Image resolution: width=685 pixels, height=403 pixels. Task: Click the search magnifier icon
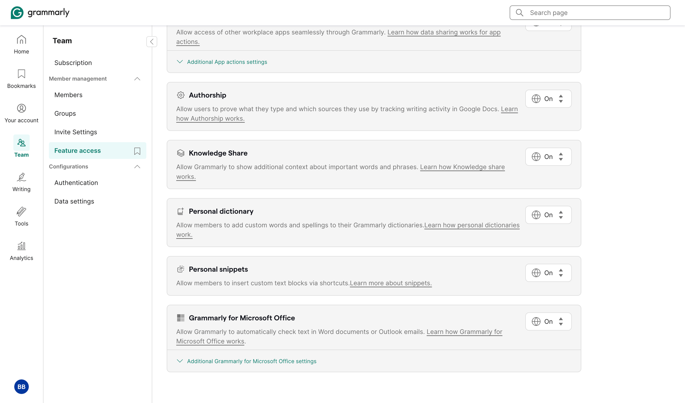(520, 13)
